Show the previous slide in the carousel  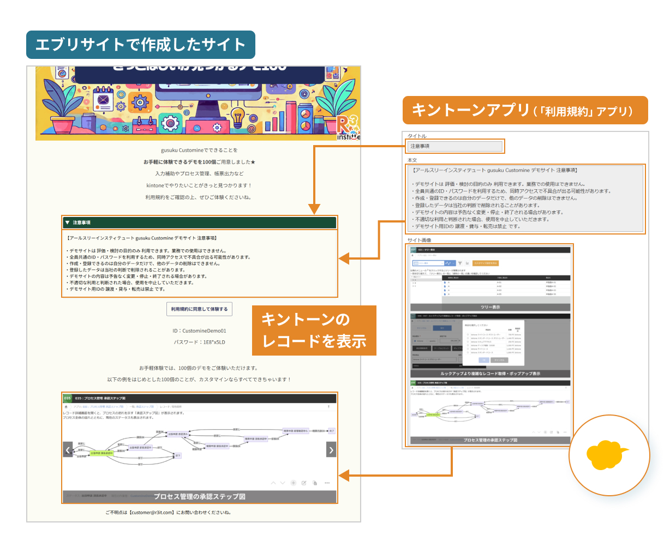coord(68,449)
